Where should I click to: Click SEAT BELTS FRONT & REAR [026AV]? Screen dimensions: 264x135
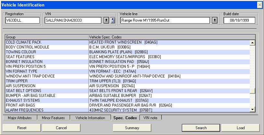121,91
